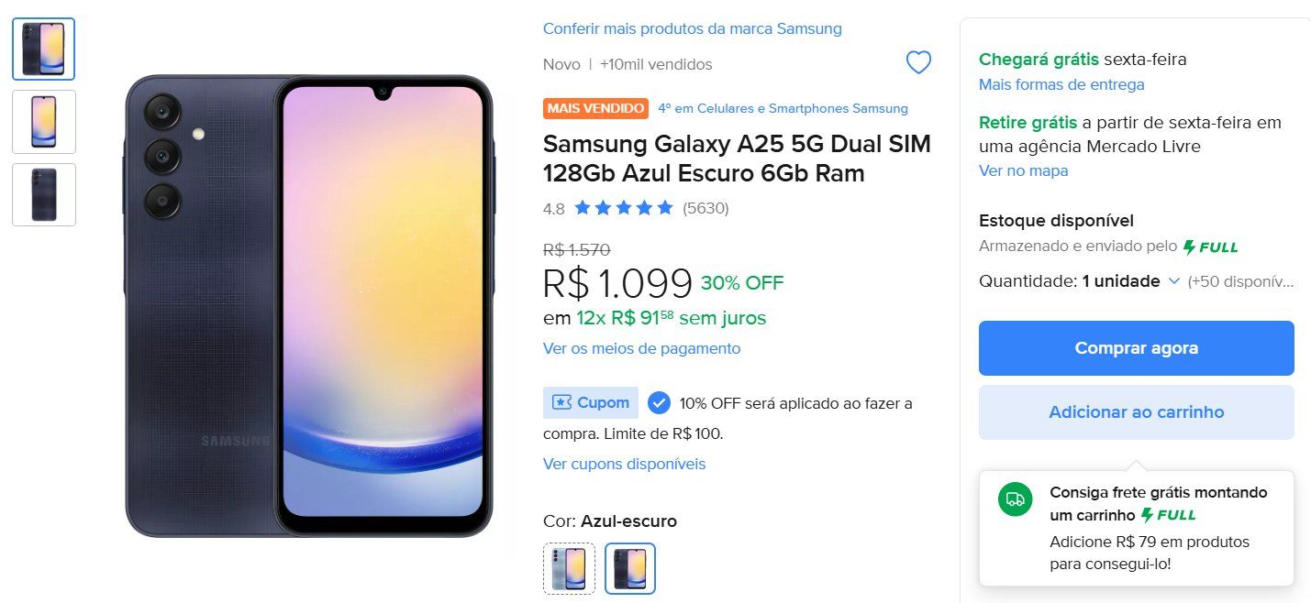This screenshot has width=1311, height=603.
Task: Show first thumbnail with front and back view
Action: 44,49
